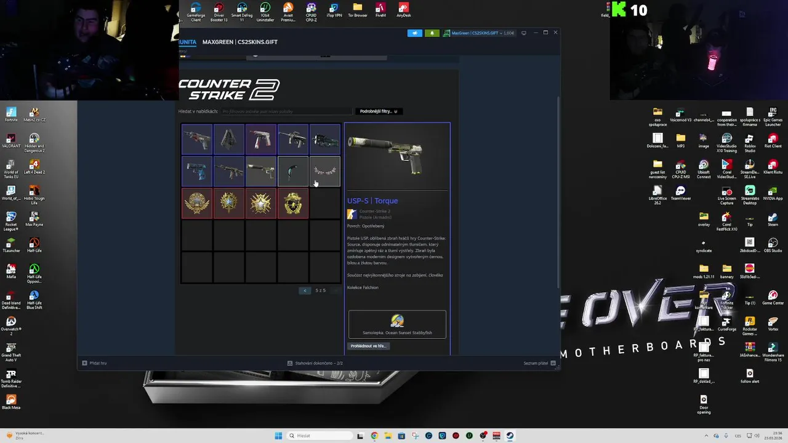Open the Gameforge Client desktop shortcut

click(x=196, y=12)
